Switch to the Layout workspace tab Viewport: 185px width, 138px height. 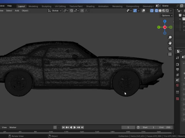(x=21, y=6)
